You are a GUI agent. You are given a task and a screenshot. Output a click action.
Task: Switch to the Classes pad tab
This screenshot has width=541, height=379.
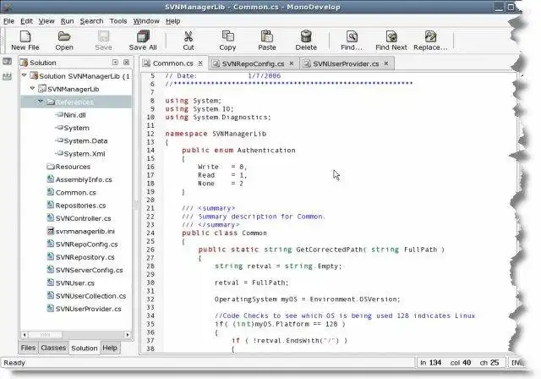pos(53,348)
